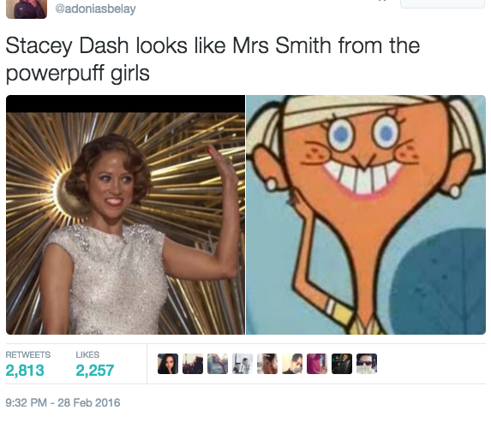Viewport: 491px width, 422px height.
Task: Open the tweet author's profile picture
Action: (27, 9)
